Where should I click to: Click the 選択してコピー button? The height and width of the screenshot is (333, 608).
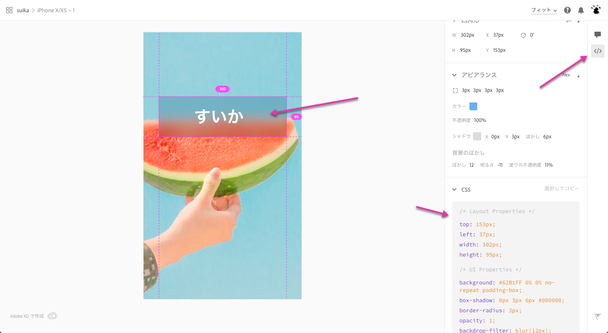point(562,189)
